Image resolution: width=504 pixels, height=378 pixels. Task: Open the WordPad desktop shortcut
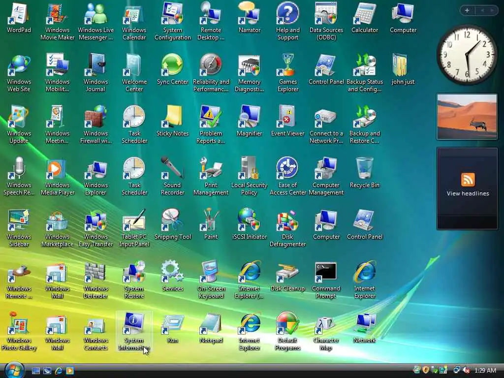[19, 18]
